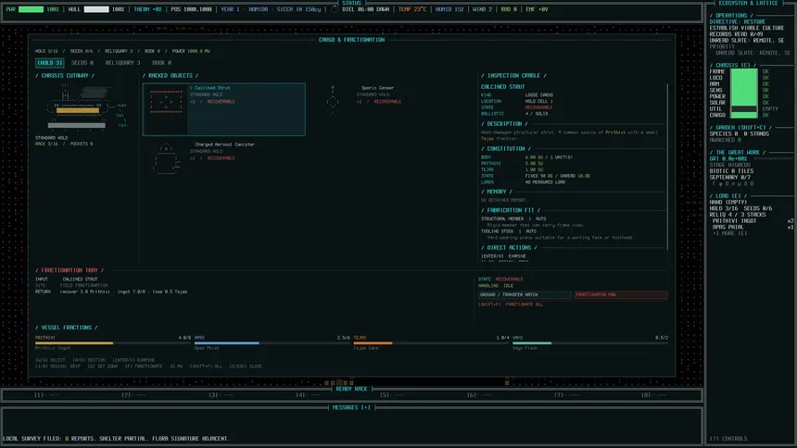Open the Load [E] section header
Image resolution: width=797 pixels, height=448 pixels.
(727, 195)
